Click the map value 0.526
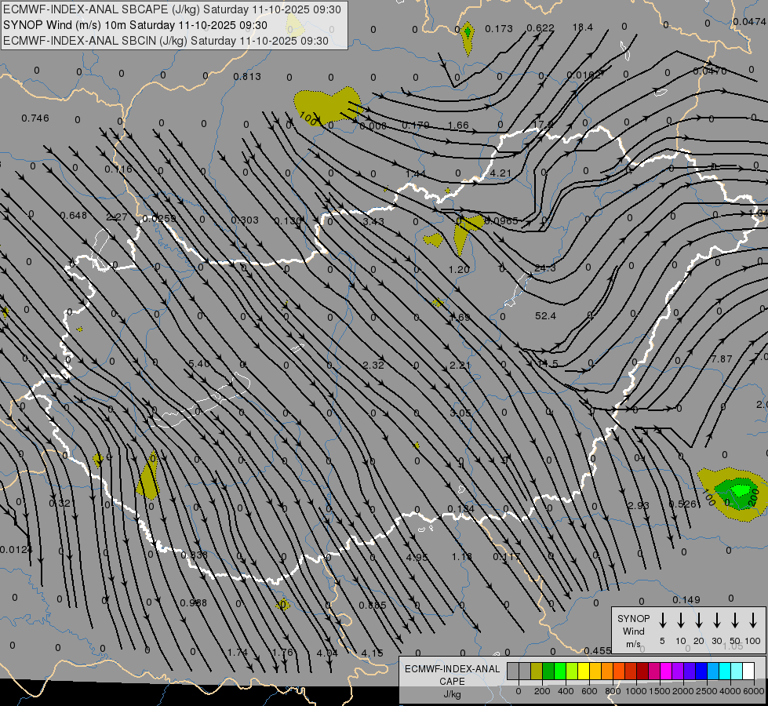The image size is (768, 706). coord(682,504)
